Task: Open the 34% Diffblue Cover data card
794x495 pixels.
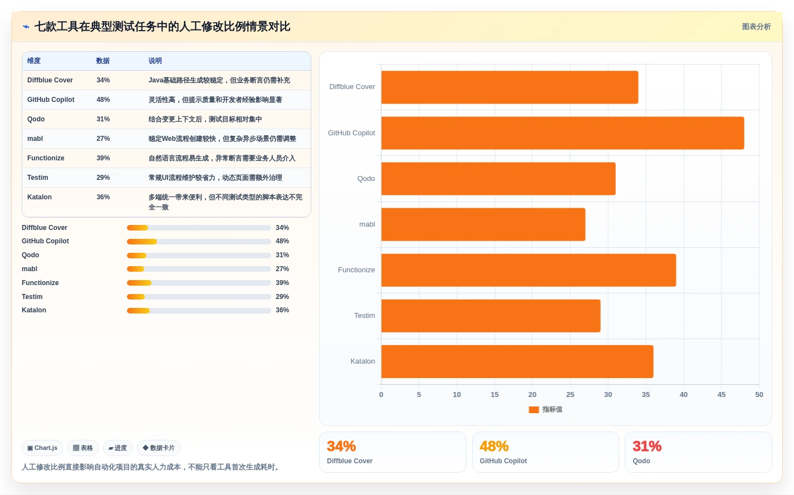Action: 393,452
